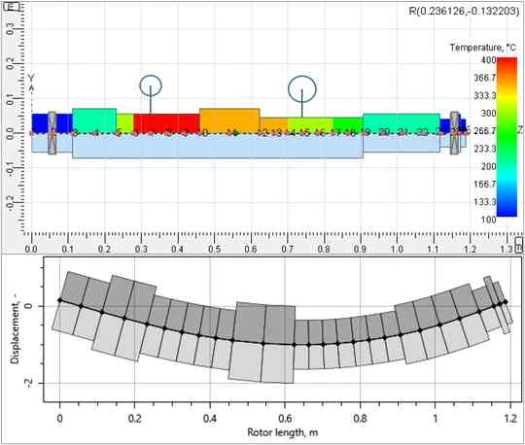Click the cursor coordinates readout R(0.236126,-0.132203)
The image size is (525, 445).
point(464,11)
